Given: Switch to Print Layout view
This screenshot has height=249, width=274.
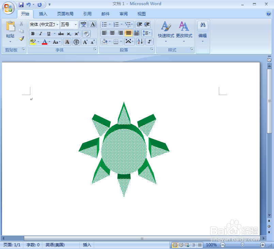Looking at the screenshot, I should [x=175, y=245].
